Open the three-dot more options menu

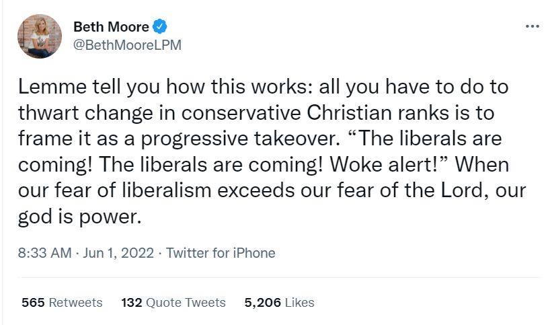click(x=532, y=26)
